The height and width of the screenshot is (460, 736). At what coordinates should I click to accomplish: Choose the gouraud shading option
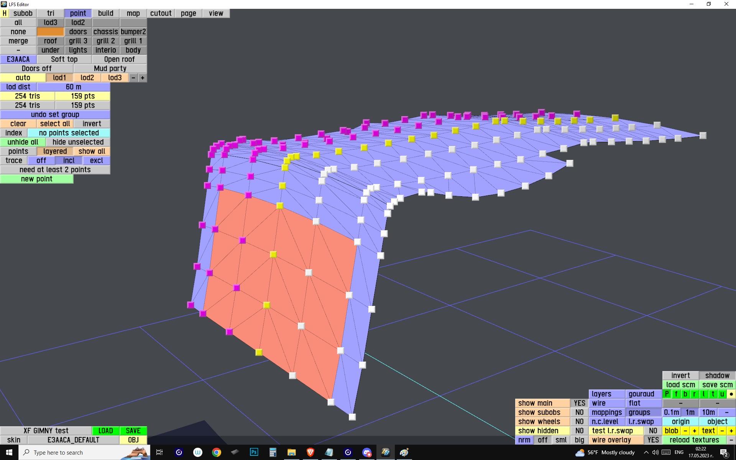pos(641,394)
